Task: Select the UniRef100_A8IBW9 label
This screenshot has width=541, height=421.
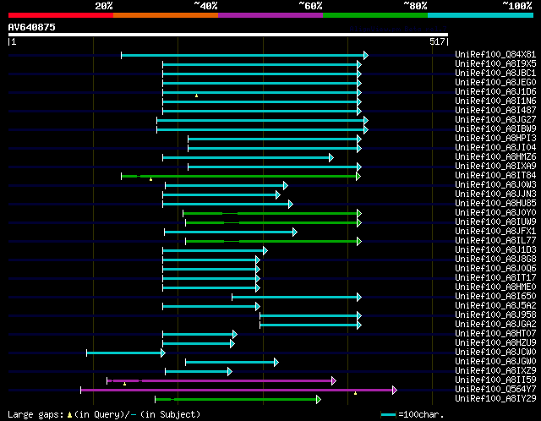Action: [495, 129]
